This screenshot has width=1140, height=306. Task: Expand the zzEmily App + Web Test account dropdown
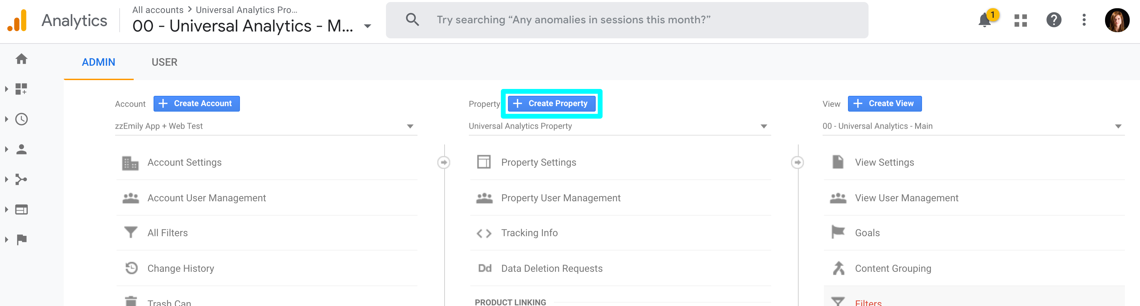coord(266,126)
